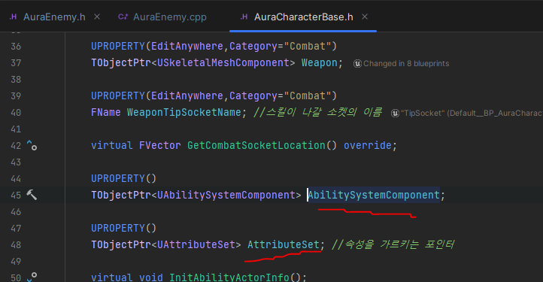The image size is (543, 282).
Task: Click the header file icon on AuraEnemy.h tab
Action: (13, 17)
